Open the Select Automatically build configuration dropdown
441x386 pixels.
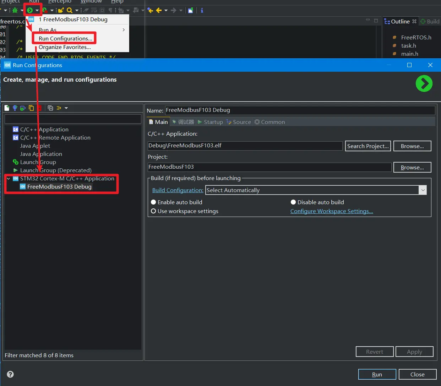pyautogui.click(x=316, y=190)
